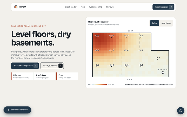Switch survey view to Before
The image size is (187, 117).
(155, 23)
